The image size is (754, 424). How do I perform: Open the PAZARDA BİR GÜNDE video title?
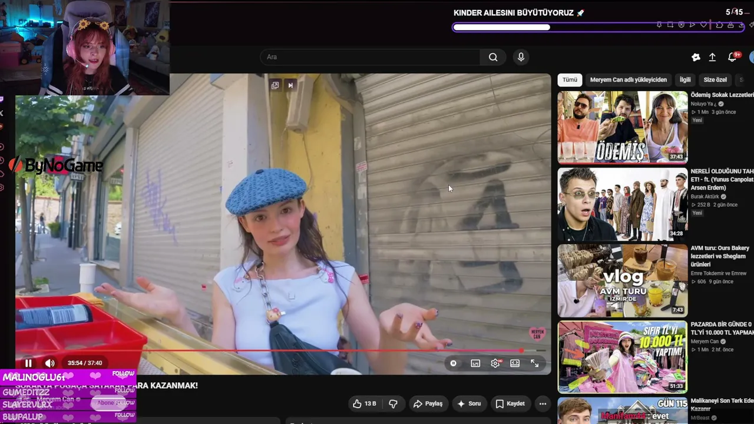tap(722, 329)
